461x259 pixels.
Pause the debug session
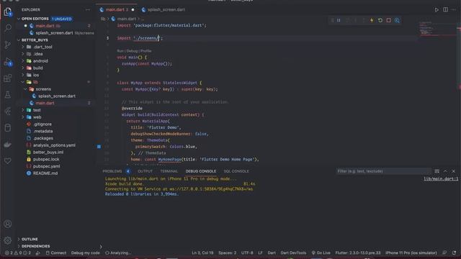coord(339,20)
